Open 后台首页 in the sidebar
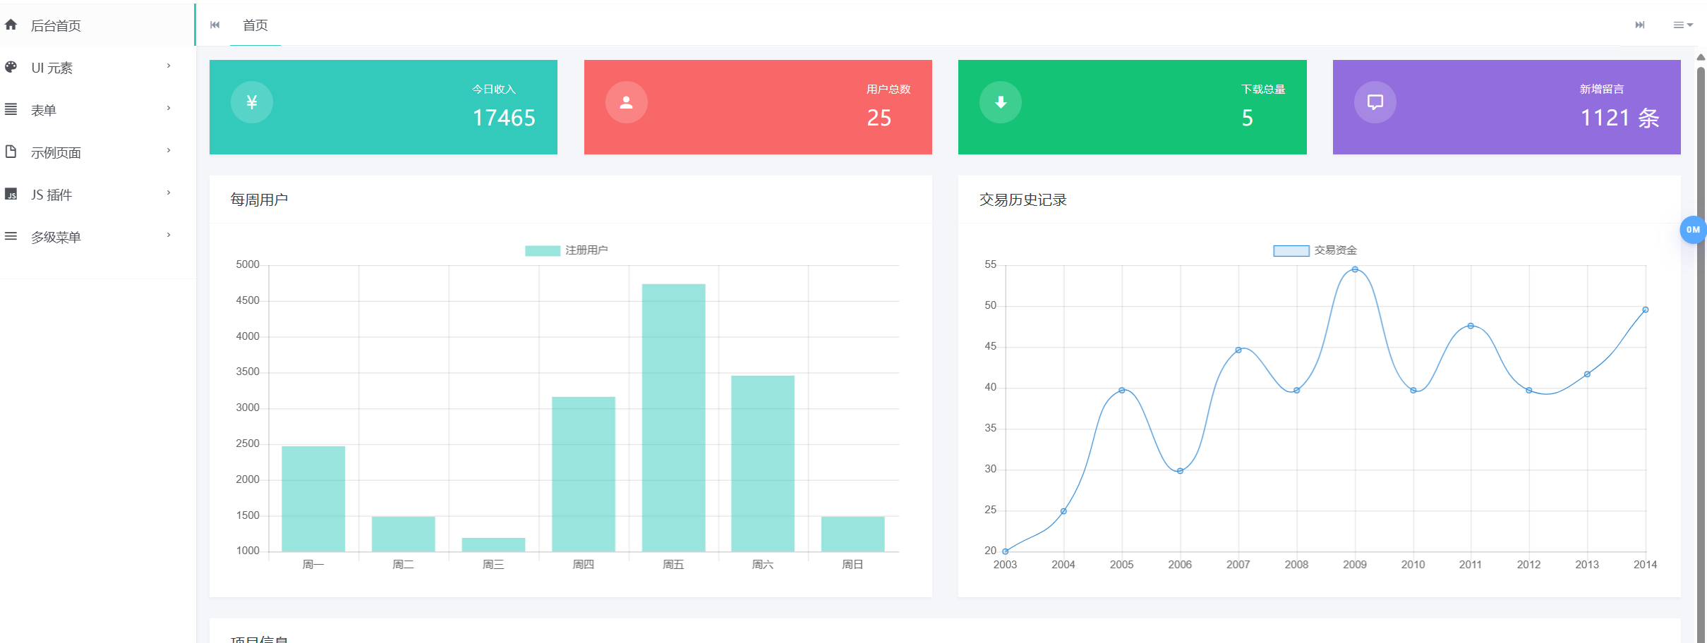 [x=97, y=25]
